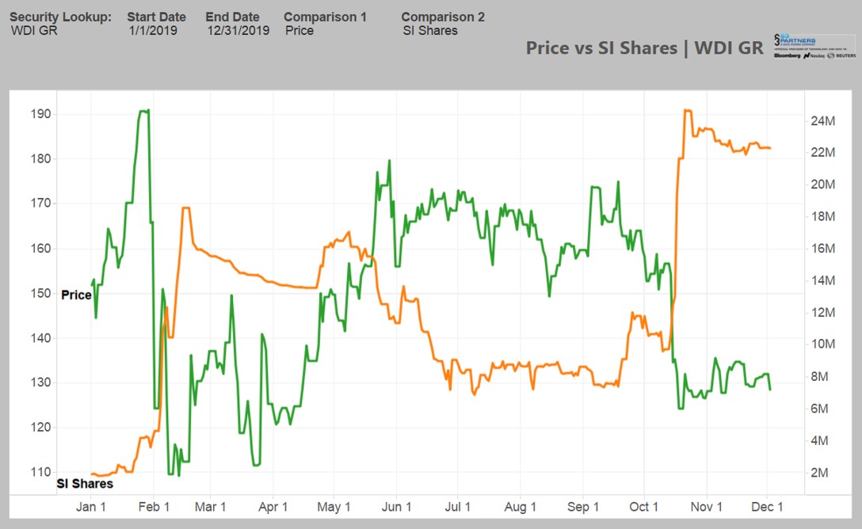Click the "Dec 1" x-axis date label

coord(767,507)
